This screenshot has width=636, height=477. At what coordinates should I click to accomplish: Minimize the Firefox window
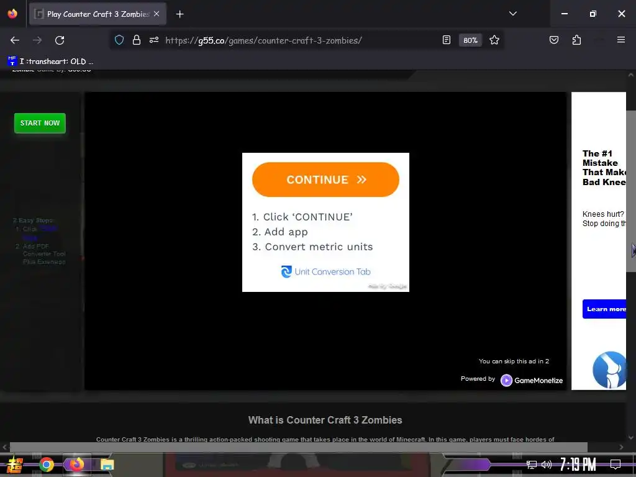[x=564, y=14]
